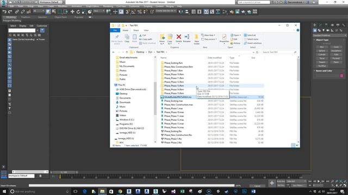The height and width of the screenshot is (195, 348).
Task: Open the Customize menu in Scene Explorer
Action: [x=42, y=26]
